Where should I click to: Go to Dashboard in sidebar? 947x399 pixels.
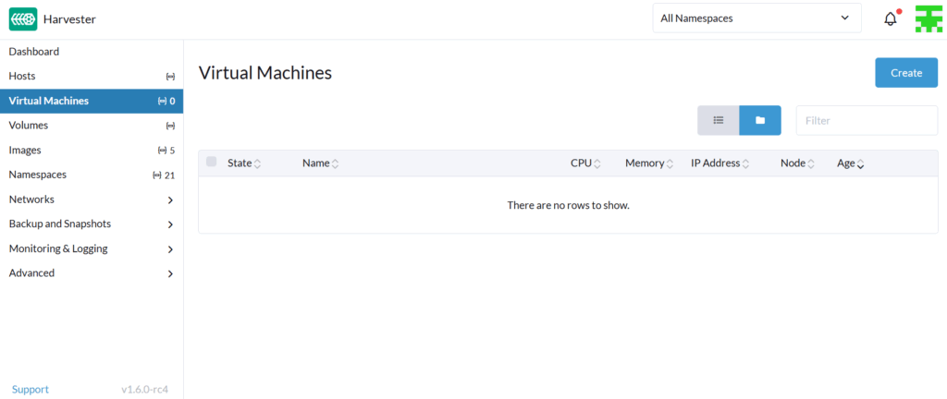(x=34, y=52)
